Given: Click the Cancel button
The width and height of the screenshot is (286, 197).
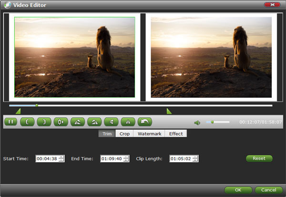Looking at the screenshot, I should [269, 190].
